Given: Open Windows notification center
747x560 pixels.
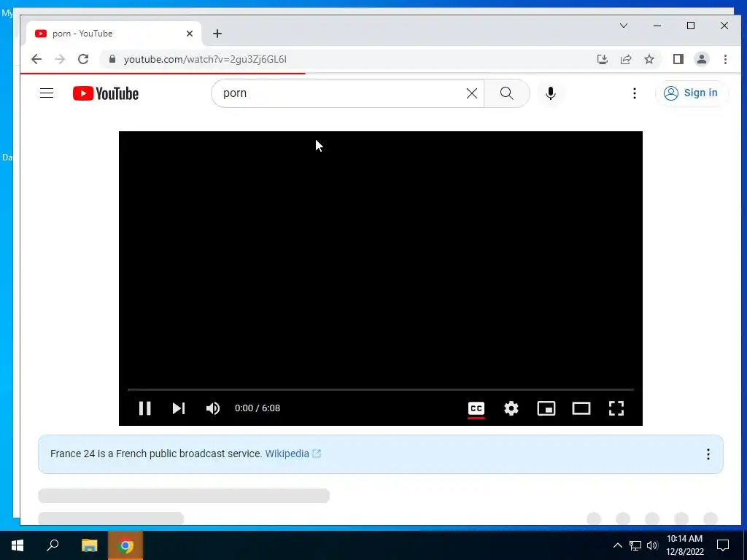Looking at the screenshot, I should coord(723,545).
